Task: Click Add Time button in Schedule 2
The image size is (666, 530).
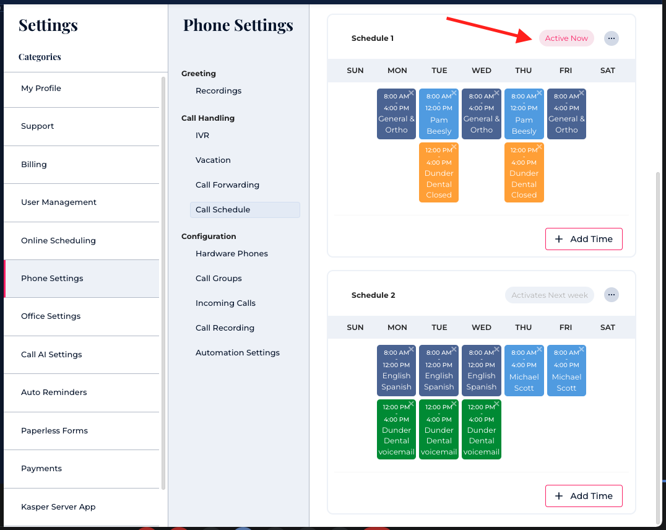Action: coord(584,496)
